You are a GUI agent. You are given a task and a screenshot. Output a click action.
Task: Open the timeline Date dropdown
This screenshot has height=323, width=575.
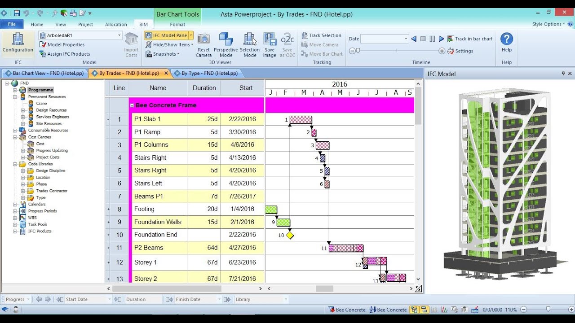(x=406, y=39)
